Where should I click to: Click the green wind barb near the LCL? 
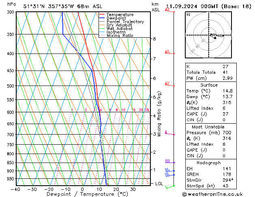(x=169, y=186)
